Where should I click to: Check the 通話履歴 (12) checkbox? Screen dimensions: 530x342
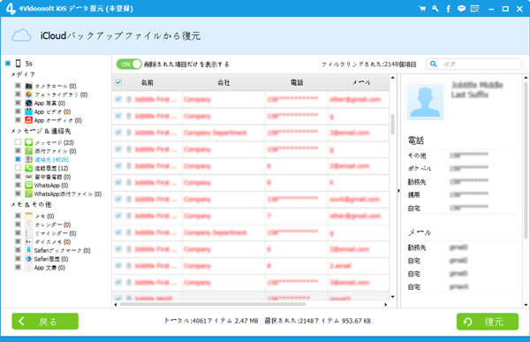click(18, 168)
